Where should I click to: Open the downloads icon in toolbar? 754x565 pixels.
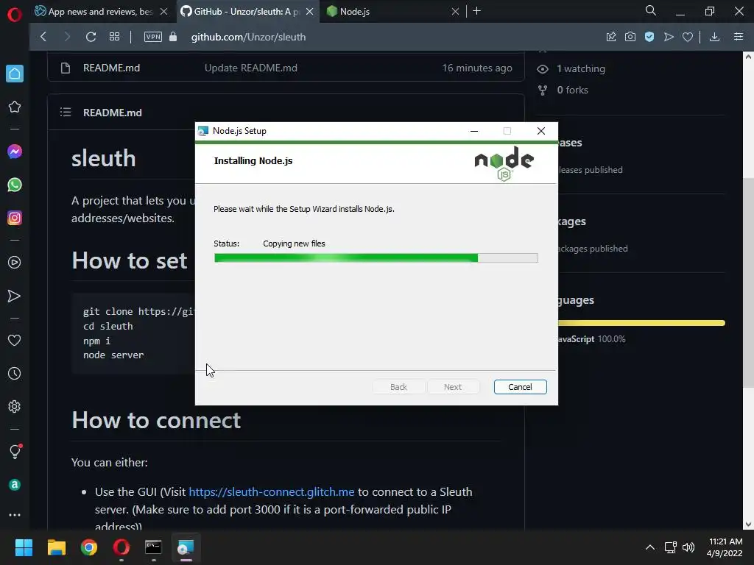[714, 37]
